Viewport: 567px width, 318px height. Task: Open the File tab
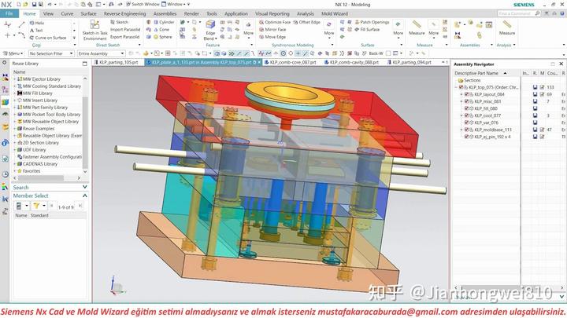tap(9, 13)
